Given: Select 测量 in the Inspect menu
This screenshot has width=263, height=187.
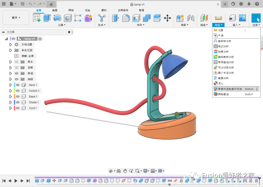Looking at the screenshot, I should point(221,30).
